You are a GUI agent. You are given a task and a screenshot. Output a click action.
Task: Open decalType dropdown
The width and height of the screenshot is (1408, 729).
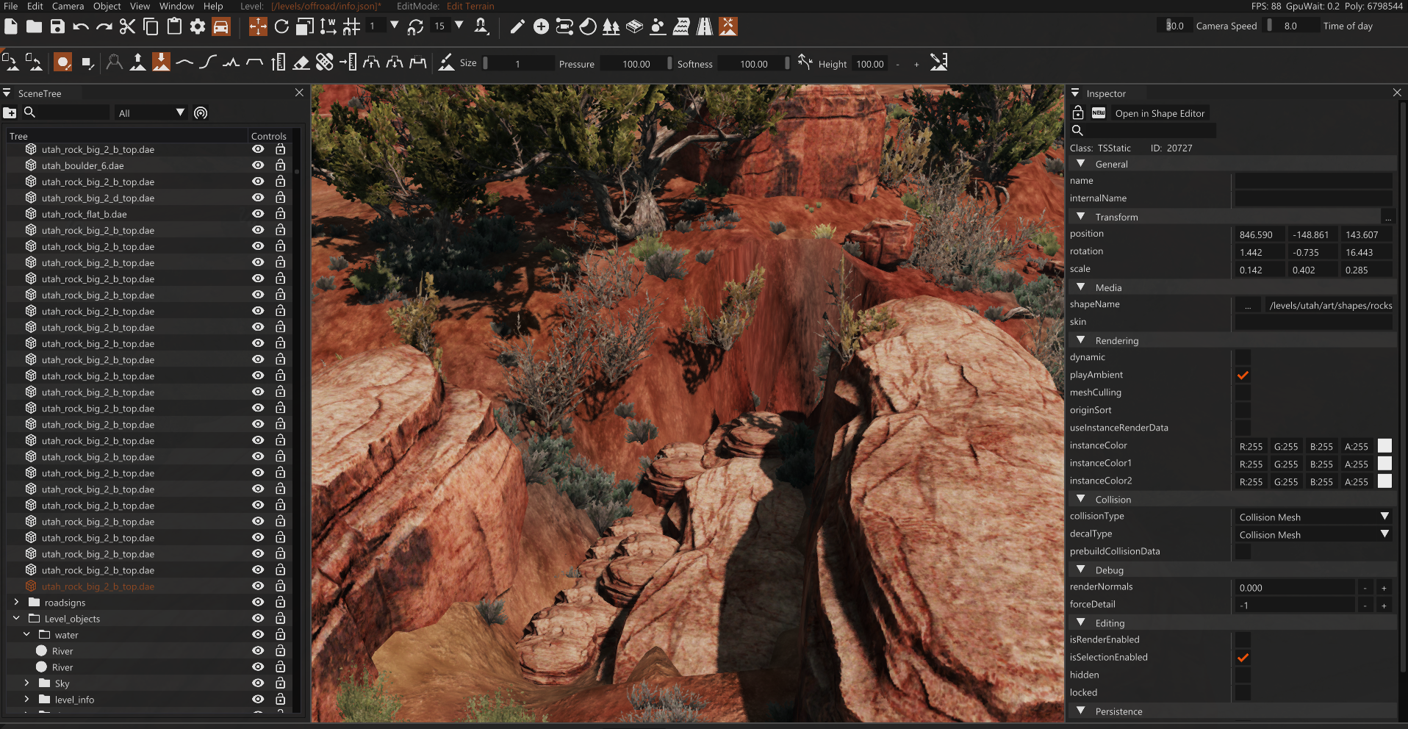[1314, 534]
